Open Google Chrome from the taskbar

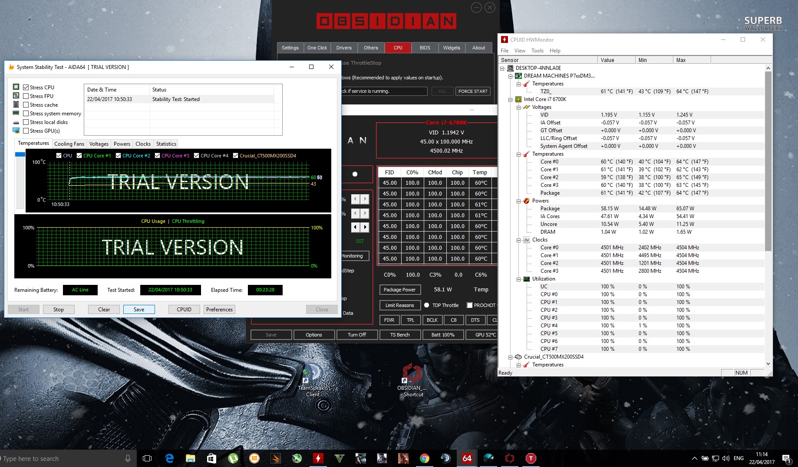(425, 458)
